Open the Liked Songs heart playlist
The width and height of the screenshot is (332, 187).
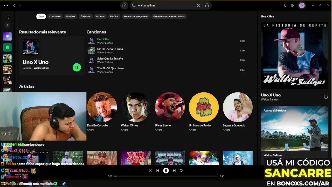(x=7, y=36)
